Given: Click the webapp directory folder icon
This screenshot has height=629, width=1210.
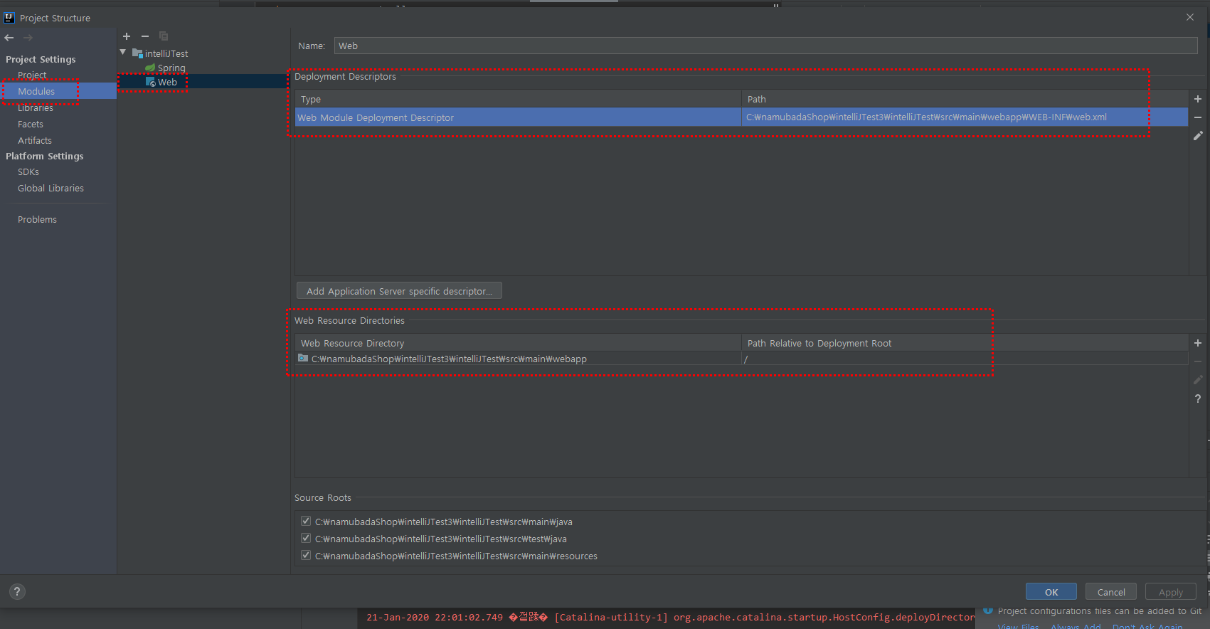Looking at the screenshot, I should point(303,358).
